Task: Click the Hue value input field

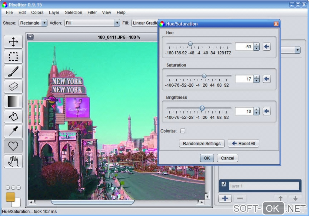Action: coord(244,47)
